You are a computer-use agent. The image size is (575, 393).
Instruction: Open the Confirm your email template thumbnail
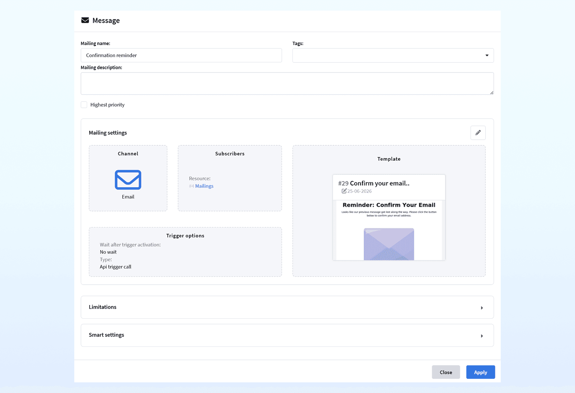click(x=389, y=217)
